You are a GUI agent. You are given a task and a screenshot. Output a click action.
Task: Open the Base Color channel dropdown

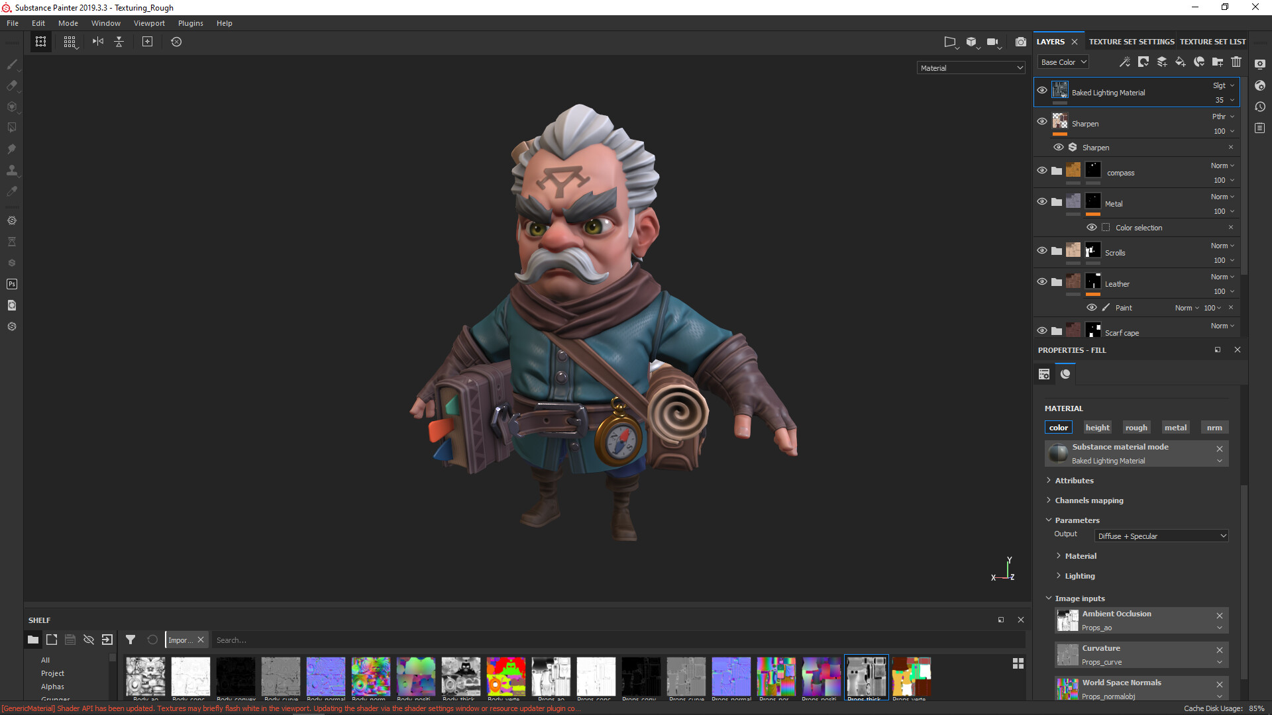1063,62
